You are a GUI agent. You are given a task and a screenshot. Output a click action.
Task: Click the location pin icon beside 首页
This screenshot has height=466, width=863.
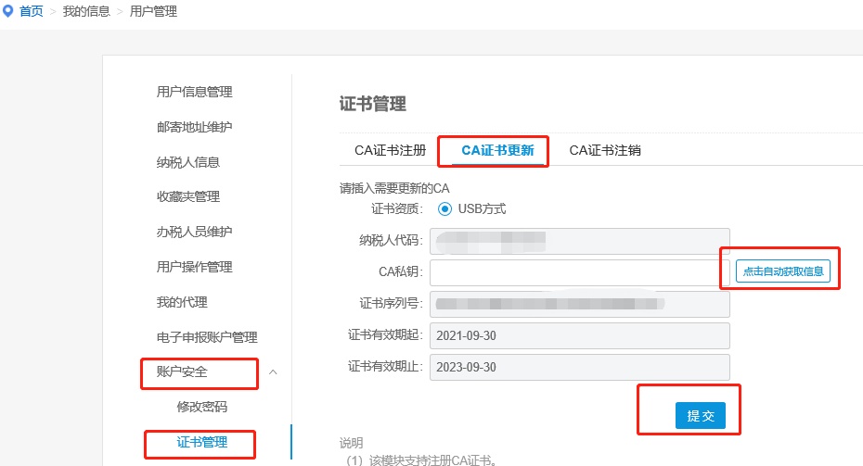point(7,11)
